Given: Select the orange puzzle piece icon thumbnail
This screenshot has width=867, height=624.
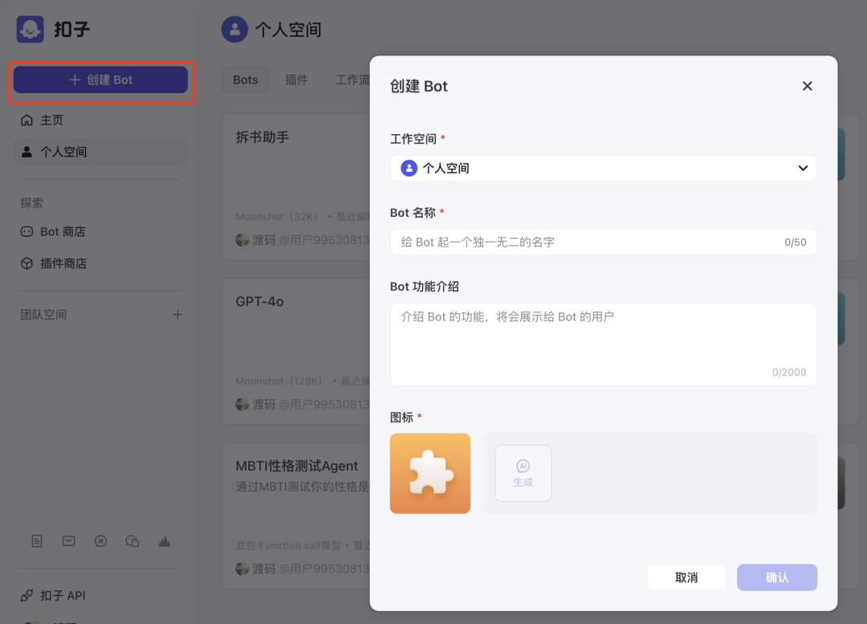Looking at the screenshot, I should 430,473.
